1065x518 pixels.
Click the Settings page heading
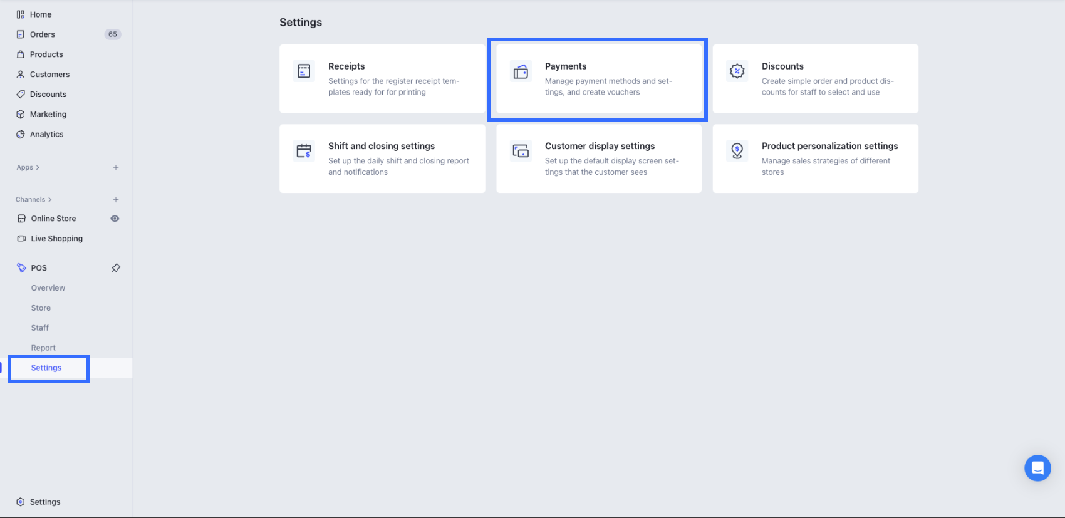tap(301, 23)
